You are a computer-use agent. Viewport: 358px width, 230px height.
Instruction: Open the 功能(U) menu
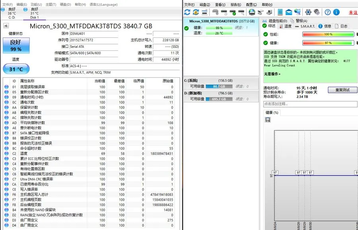(x=36, y=4)
